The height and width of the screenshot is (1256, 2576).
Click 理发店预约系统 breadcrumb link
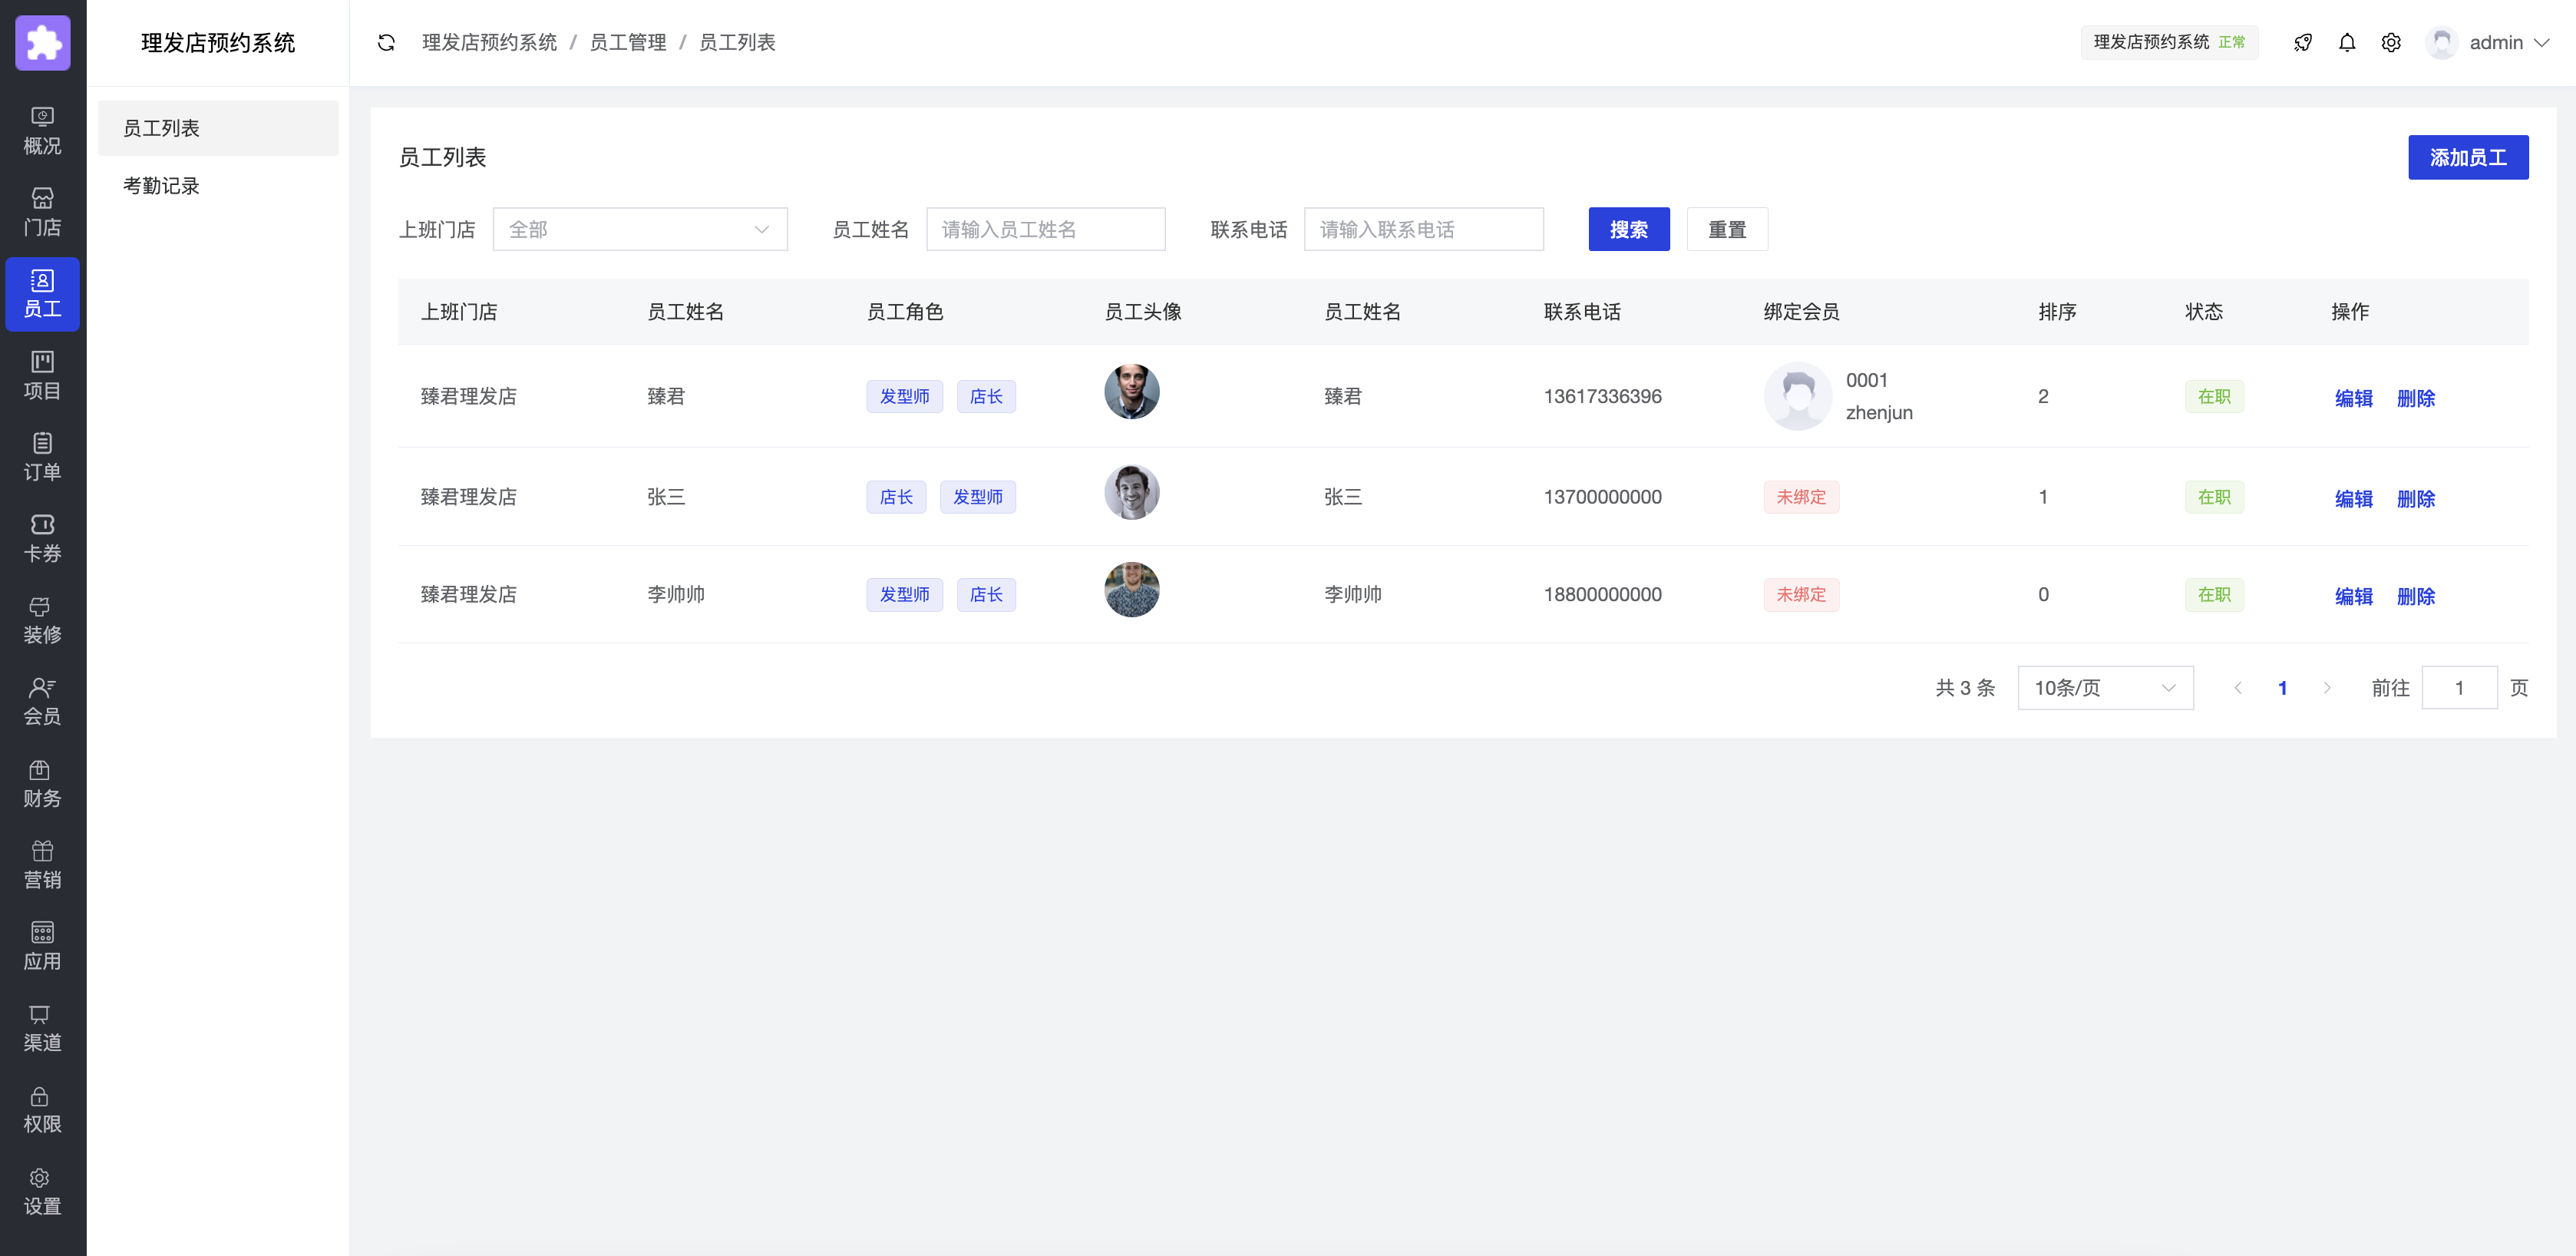point(489,42)
